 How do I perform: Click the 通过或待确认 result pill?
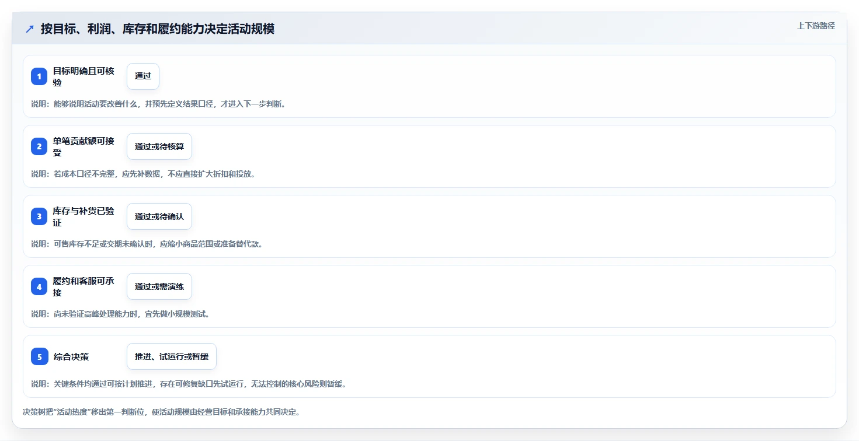pyautogui.click(x=159, y=216)
